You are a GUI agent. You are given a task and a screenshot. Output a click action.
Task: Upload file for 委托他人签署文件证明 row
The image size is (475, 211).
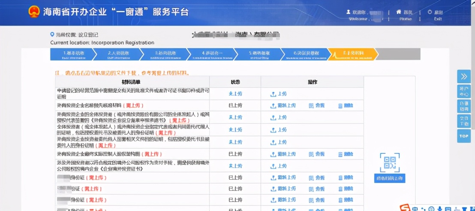pyautogui.click(x=278, y=142)
